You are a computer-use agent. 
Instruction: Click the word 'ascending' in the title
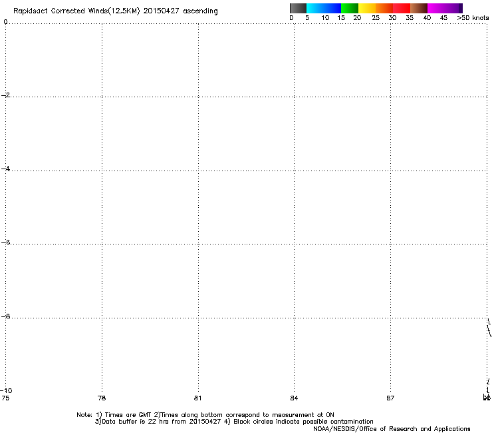point(200,11)
